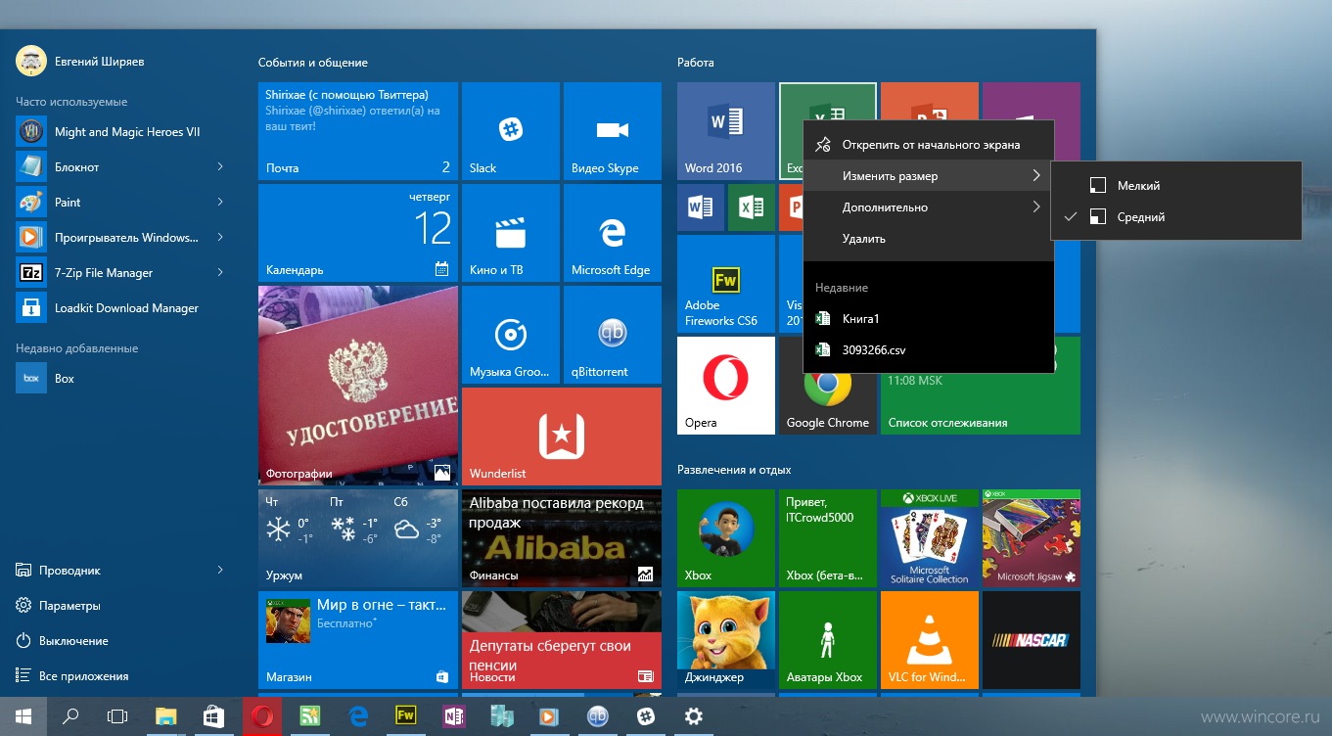
Task: Click the Fireworks icon in taskbar
Action: tap(405, 716)
